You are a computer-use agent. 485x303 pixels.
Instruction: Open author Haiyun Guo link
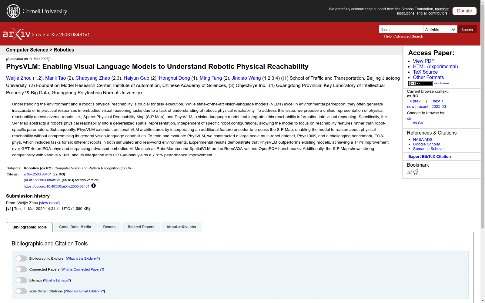point(136,78)
